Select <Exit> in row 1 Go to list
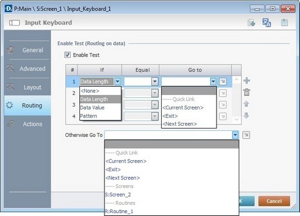300x216 pixels. [x=189, y=116]
